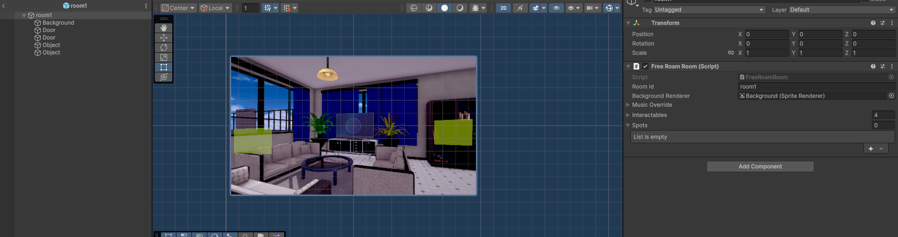The image size is (898, 237).
Task: Toggle hidden objects visibility eye icon
Action: point(556,8)
